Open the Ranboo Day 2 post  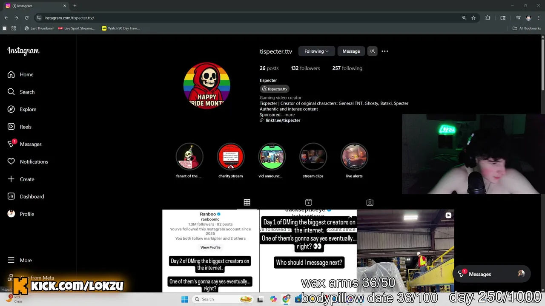click(x=210, y=251)
